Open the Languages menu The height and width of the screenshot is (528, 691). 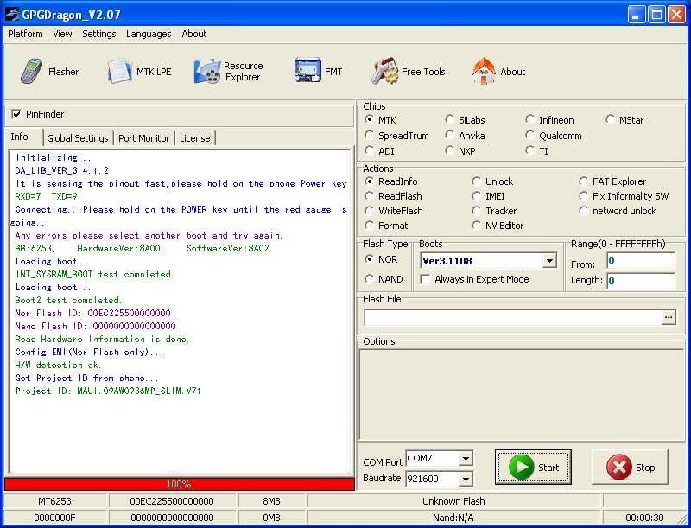149,34
